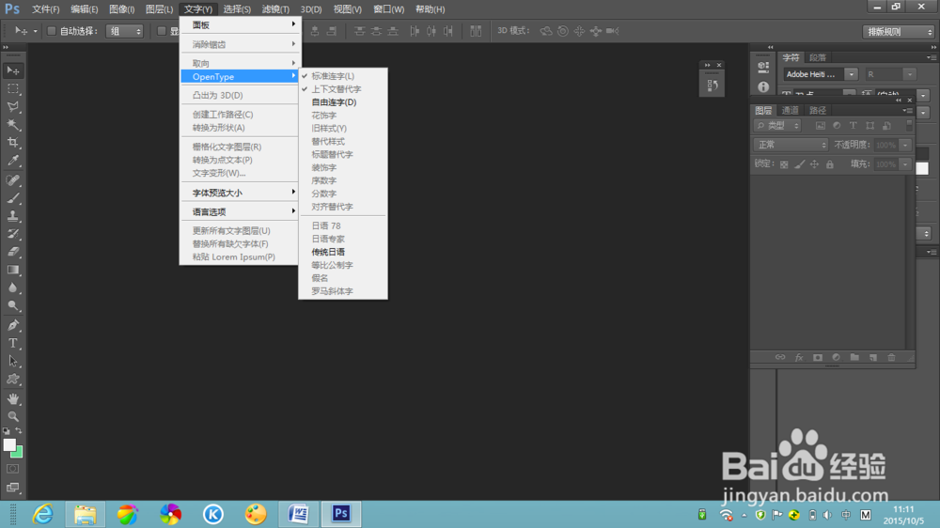The height and width of the screenshot is (528, 940).
Task: Select the Gradient tool
Action: [x=13, y=271]
